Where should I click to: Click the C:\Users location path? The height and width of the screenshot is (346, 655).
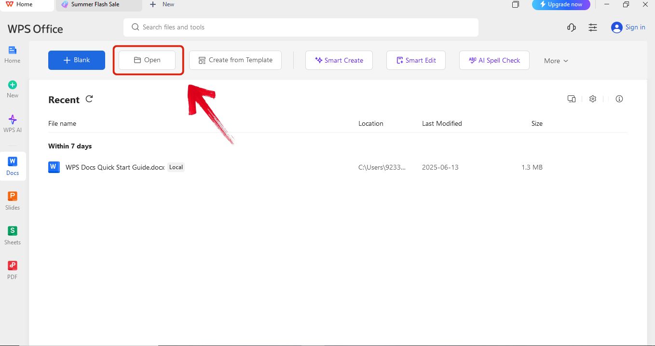(x=382, y=167)
